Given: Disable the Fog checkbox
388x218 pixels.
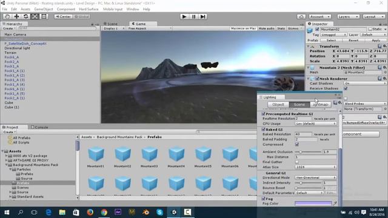Looking at the screenshot, I should click(x=264, y=199).
